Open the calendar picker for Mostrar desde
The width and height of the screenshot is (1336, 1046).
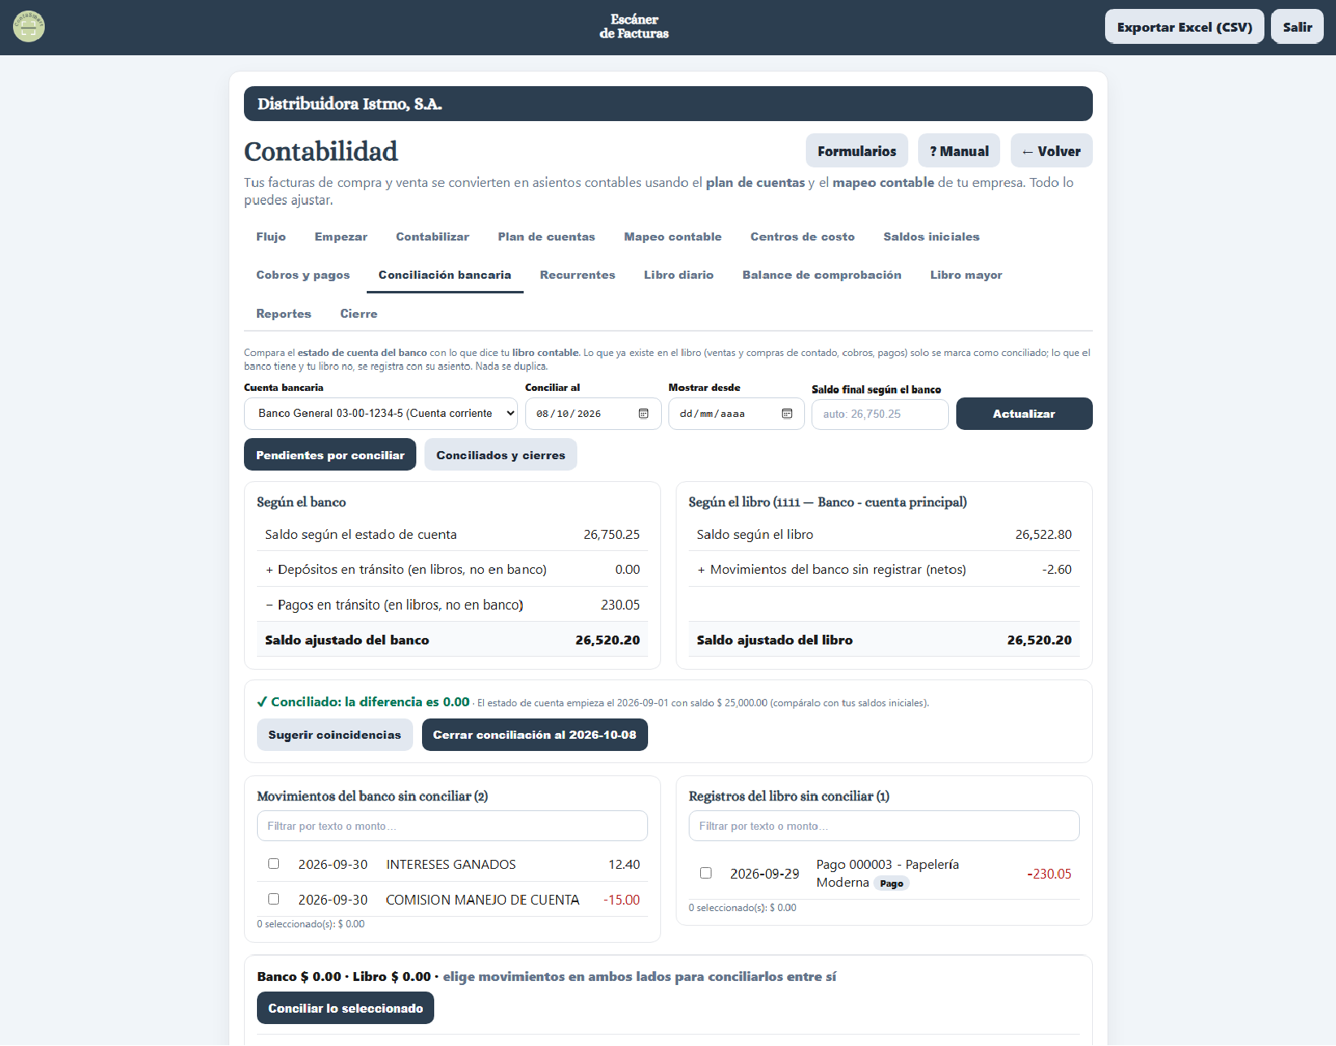tap(786, 414)
